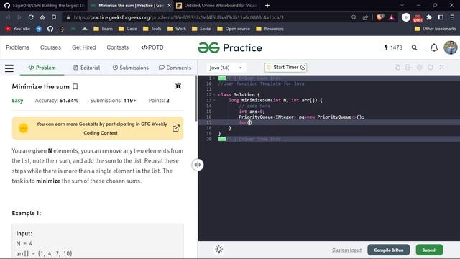Open the Open source bookmarks folder

[x=234, y=29]
